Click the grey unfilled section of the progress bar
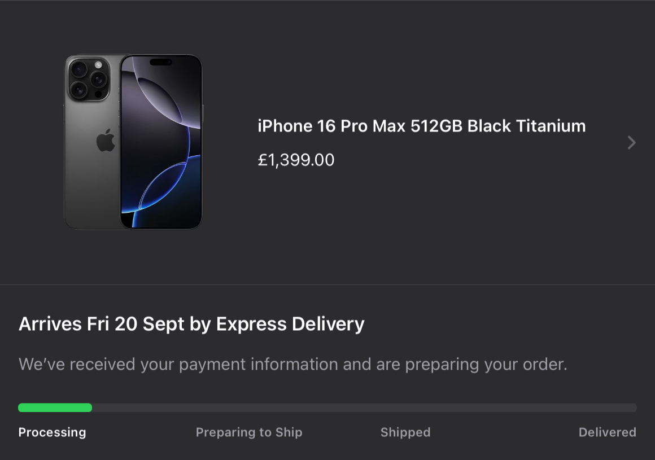The width and height of the screenshot is (655, 460). click(x=364, y=408)
